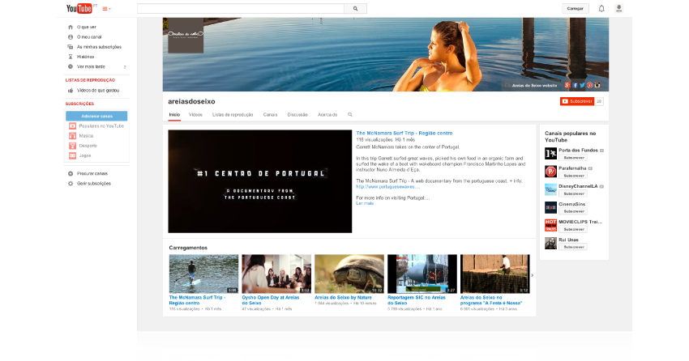Expand the description with Ler mais
Screen dimensions: 689x361
point(365,203)
